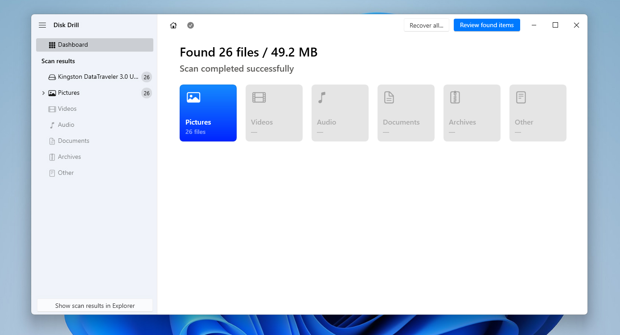
Task: Click the Recover all button
Action: click(427, 25)
